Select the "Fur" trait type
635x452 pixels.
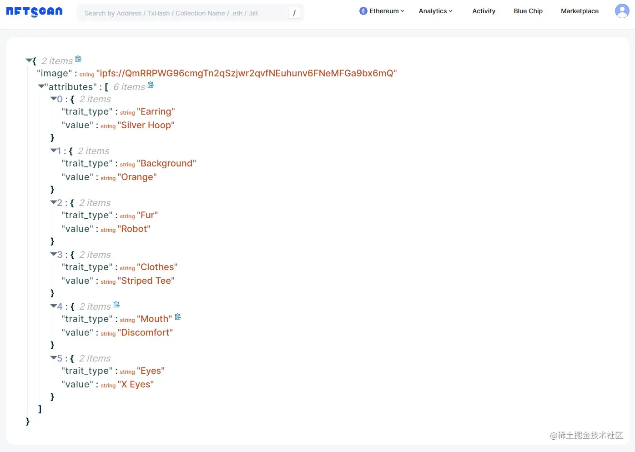point(147,215)
